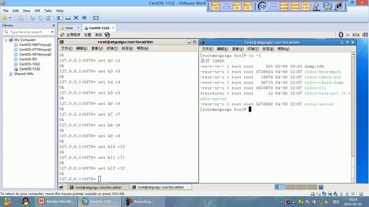Select CentOS-0719(mysql) virtual machine
The width and height of the screenshot is (369, 207).
click(35, 49)
